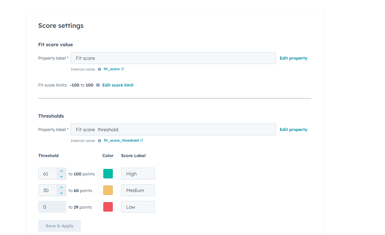Screen dimensions: 385x235
Task: Click the Threshold column header
Action: [48, 156]
